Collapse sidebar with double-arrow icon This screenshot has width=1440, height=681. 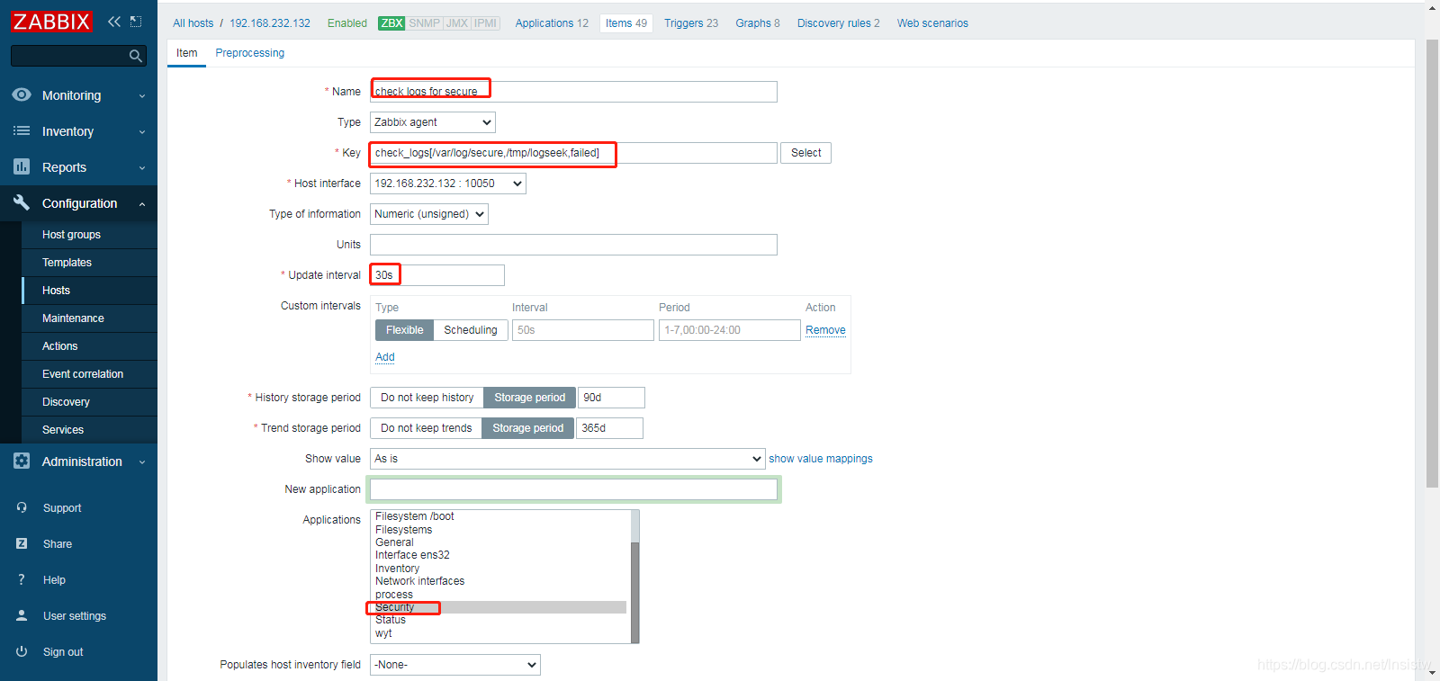point(114,22)
